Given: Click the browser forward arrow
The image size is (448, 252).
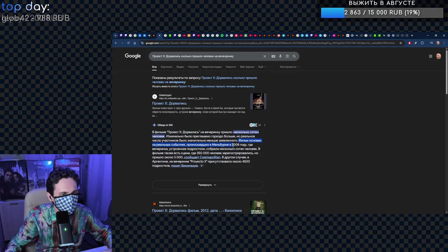Looking at the screenshot, I should [122, 43].
